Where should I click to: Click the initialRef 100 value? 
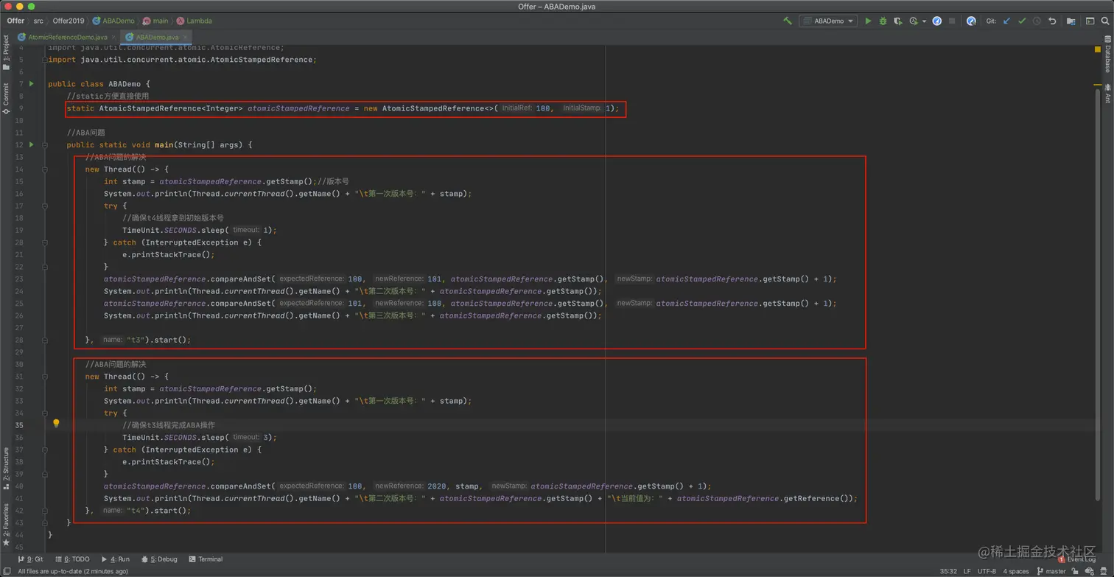pos(543,108)
